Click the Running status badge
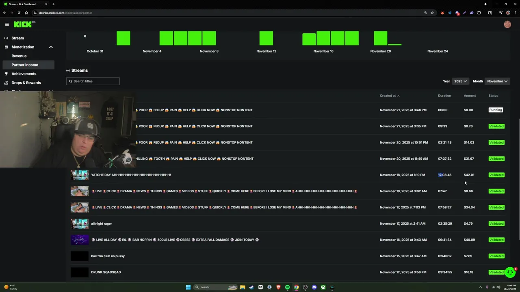The width and height of the screenshot is (520, 292). [x=496, y=110]
